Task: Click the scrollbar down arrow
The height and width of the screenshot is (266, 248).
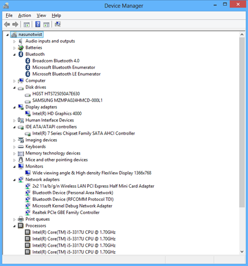Action: point(242,252)
